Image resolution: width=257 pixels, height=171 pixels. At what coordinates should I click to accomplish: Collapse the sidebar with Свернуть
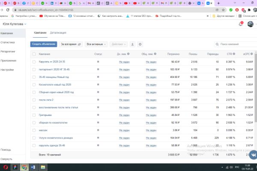point(6,159)
